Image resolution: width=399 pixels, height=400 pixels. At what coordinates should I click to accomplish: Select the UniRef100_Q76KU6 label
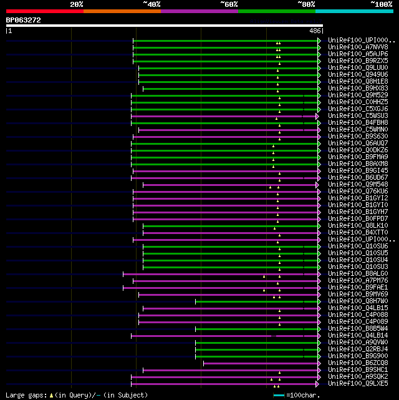(358, 192)
